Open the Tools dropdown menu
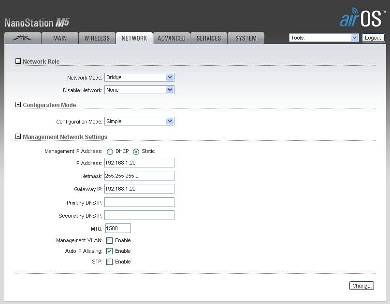The width and height of the screenshot is (390, 304). point(324,38)
